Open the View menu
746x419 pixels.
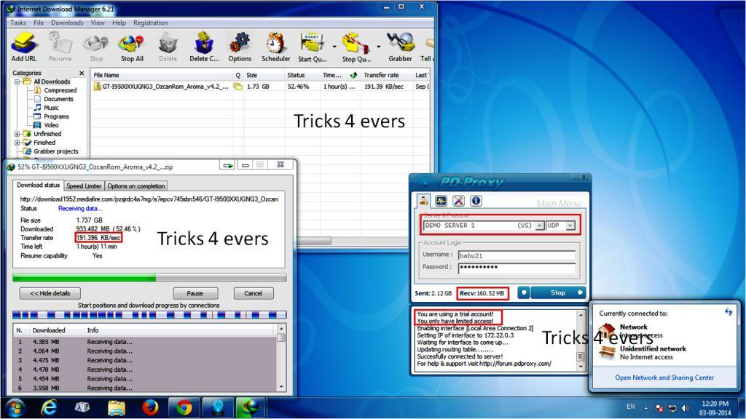(98, 23)
